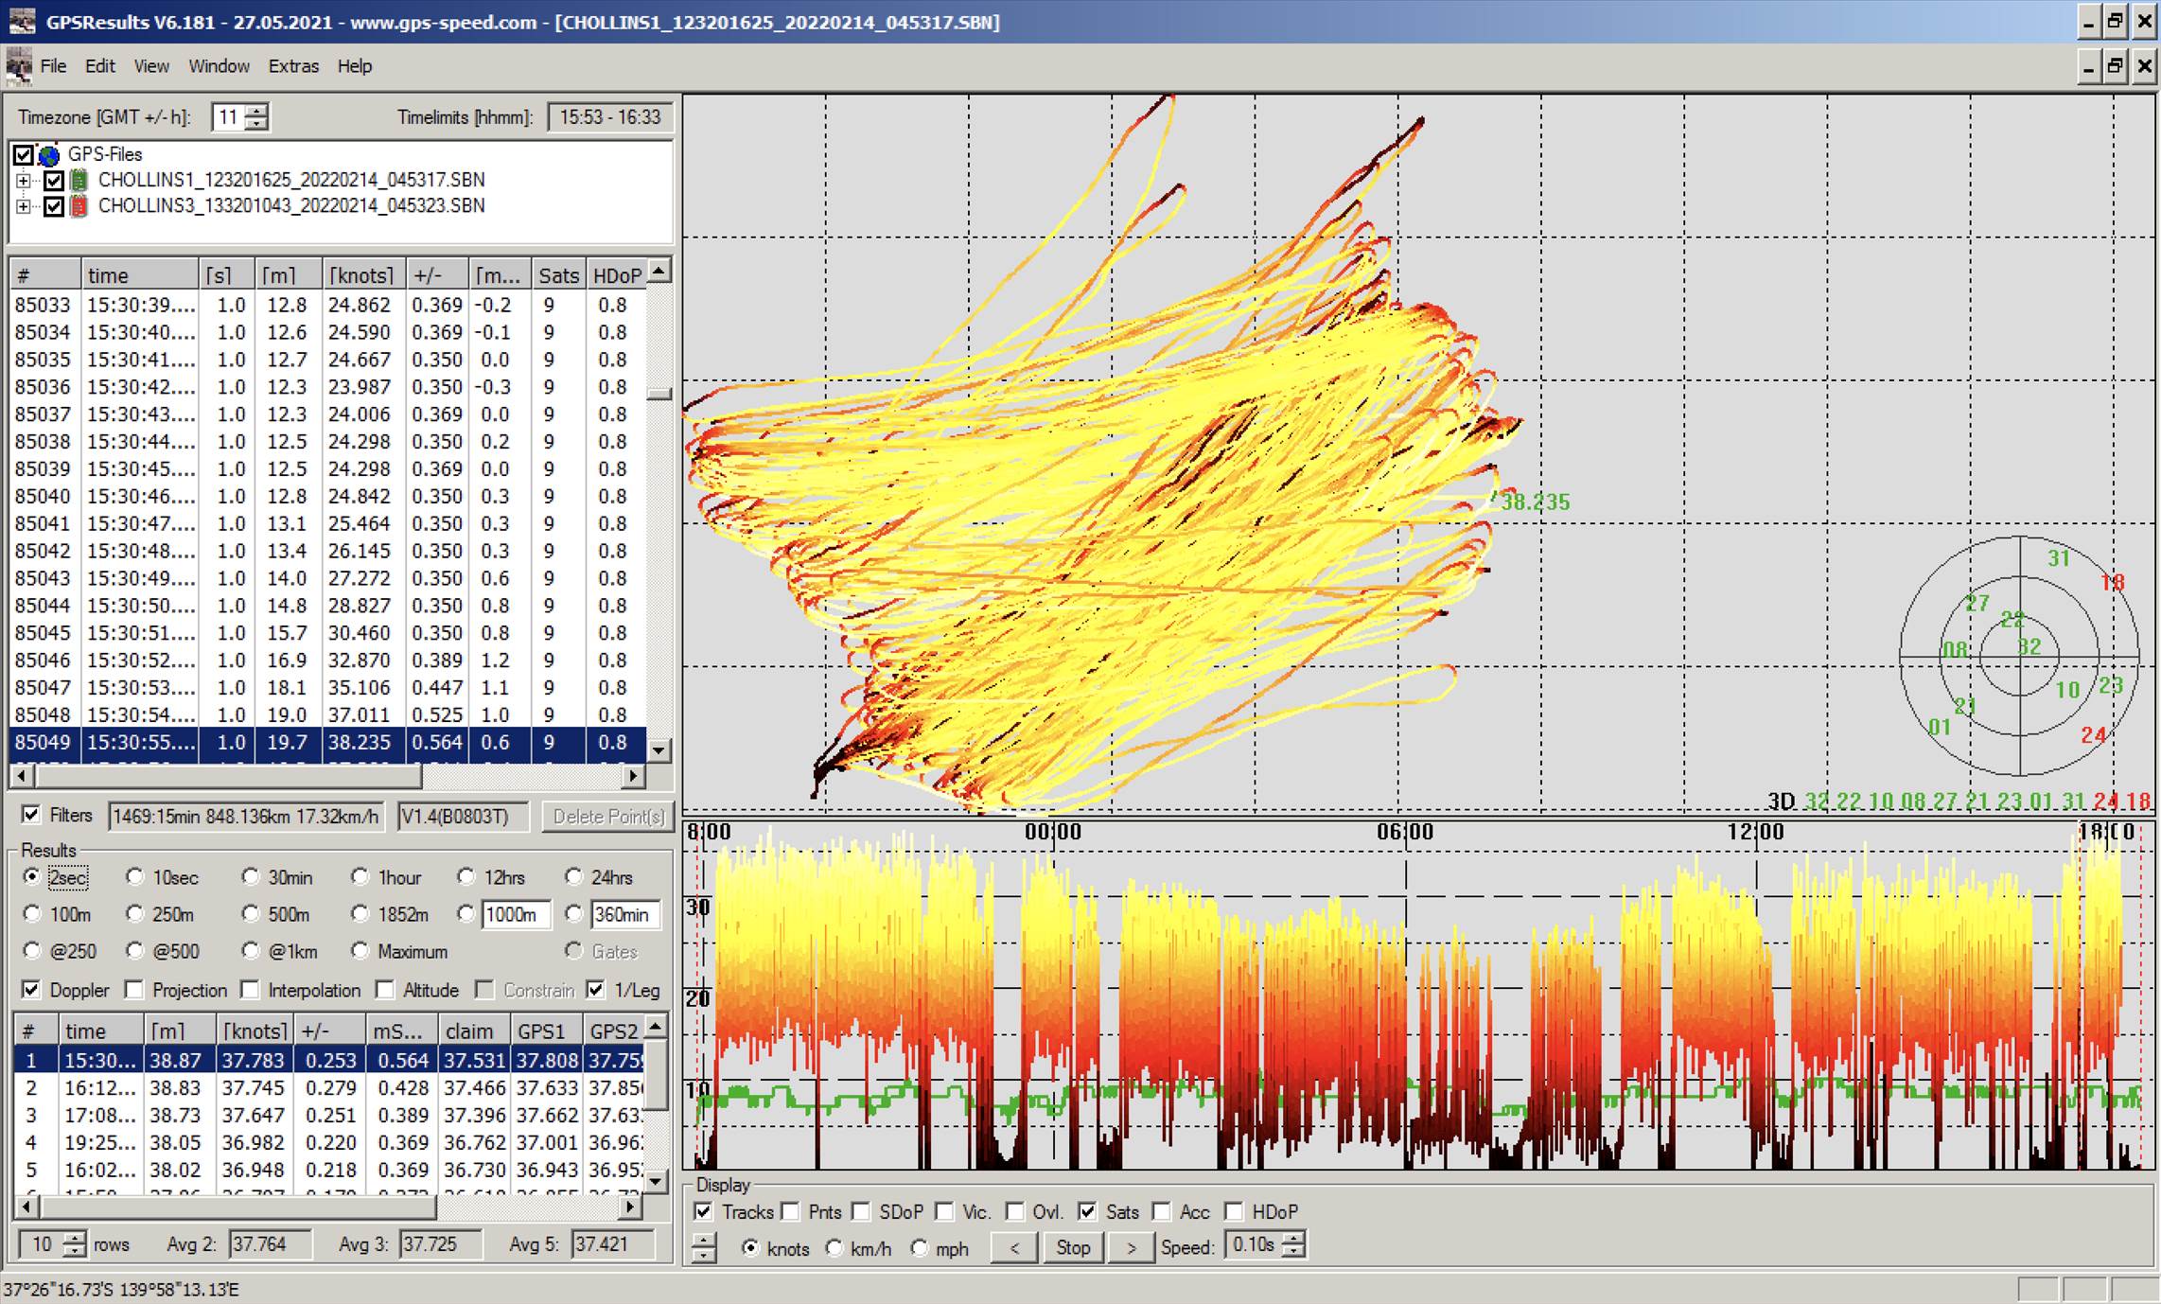
Task: Click the red CHOLLINS3 GPS file icon
Action: (79, 205)
